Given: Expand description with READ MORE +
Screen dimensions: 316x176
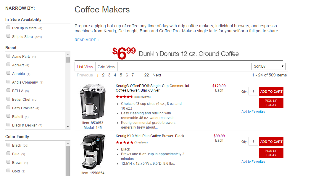Looking at the screenshot, I should 87,40.
